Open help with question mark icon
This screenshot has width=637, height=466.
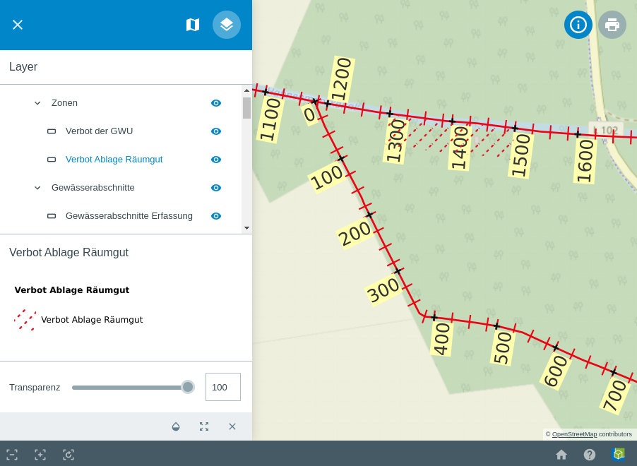tap(590, 455)
